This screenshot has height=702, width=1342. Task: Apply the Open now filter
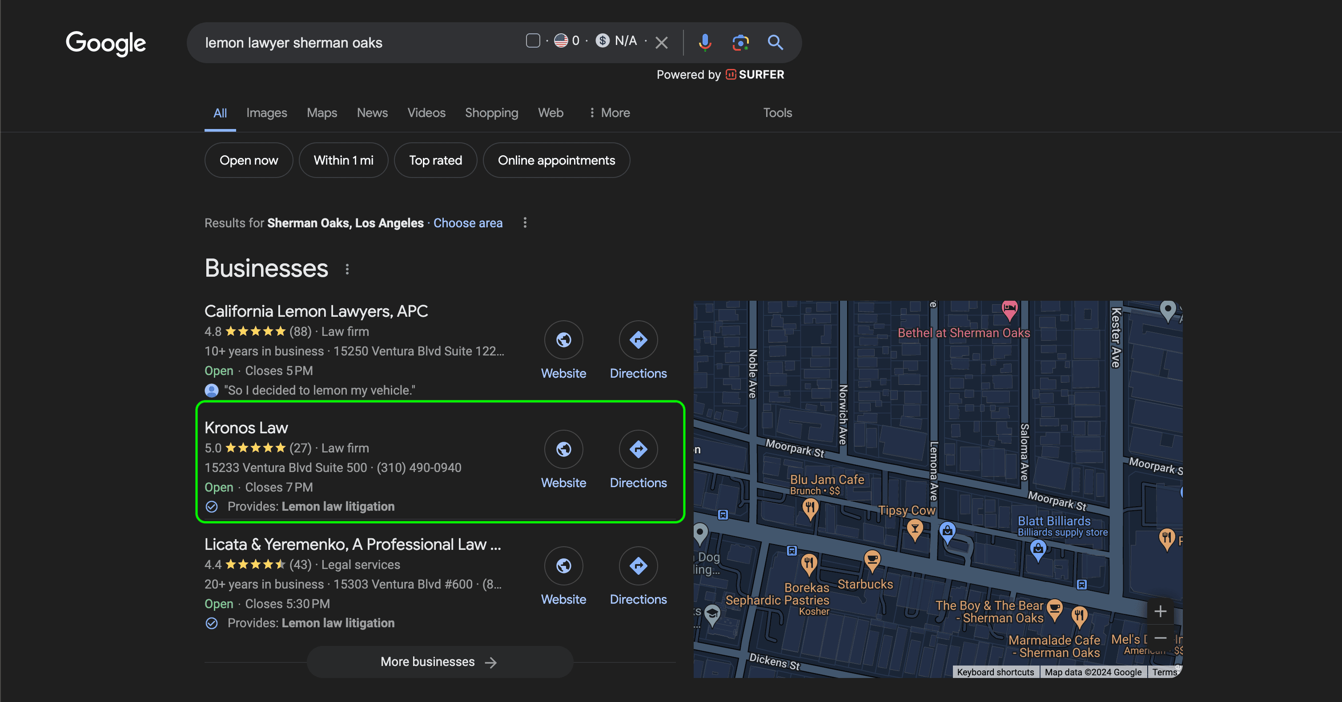pyautogui.click(x=249, y=160)
